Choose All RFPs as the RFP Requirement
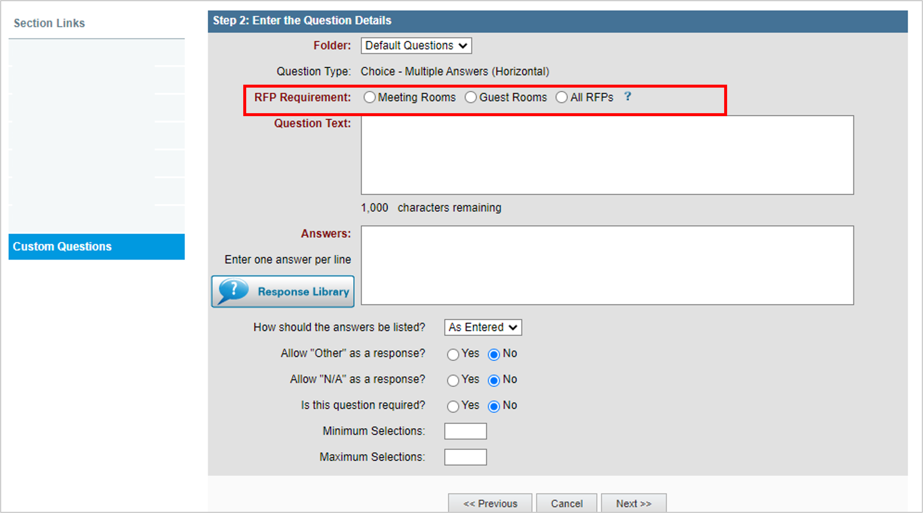This screenshot has height=513, width=923. [561, 97]
